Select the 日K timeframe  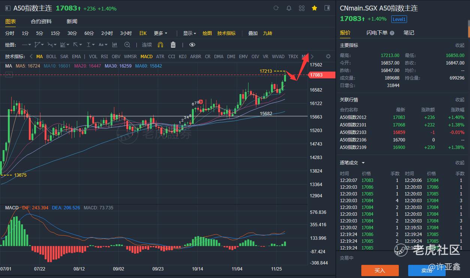point(143,33)
